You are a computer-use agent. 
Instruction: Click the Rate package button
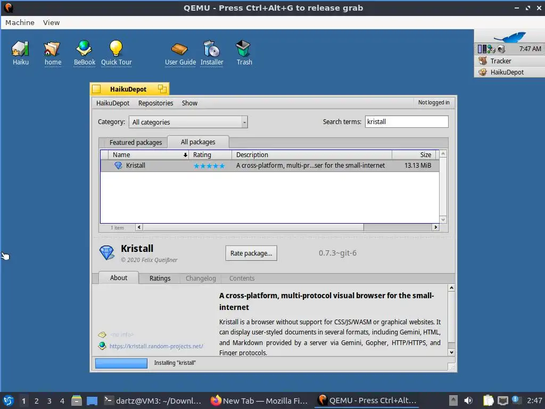251,253
